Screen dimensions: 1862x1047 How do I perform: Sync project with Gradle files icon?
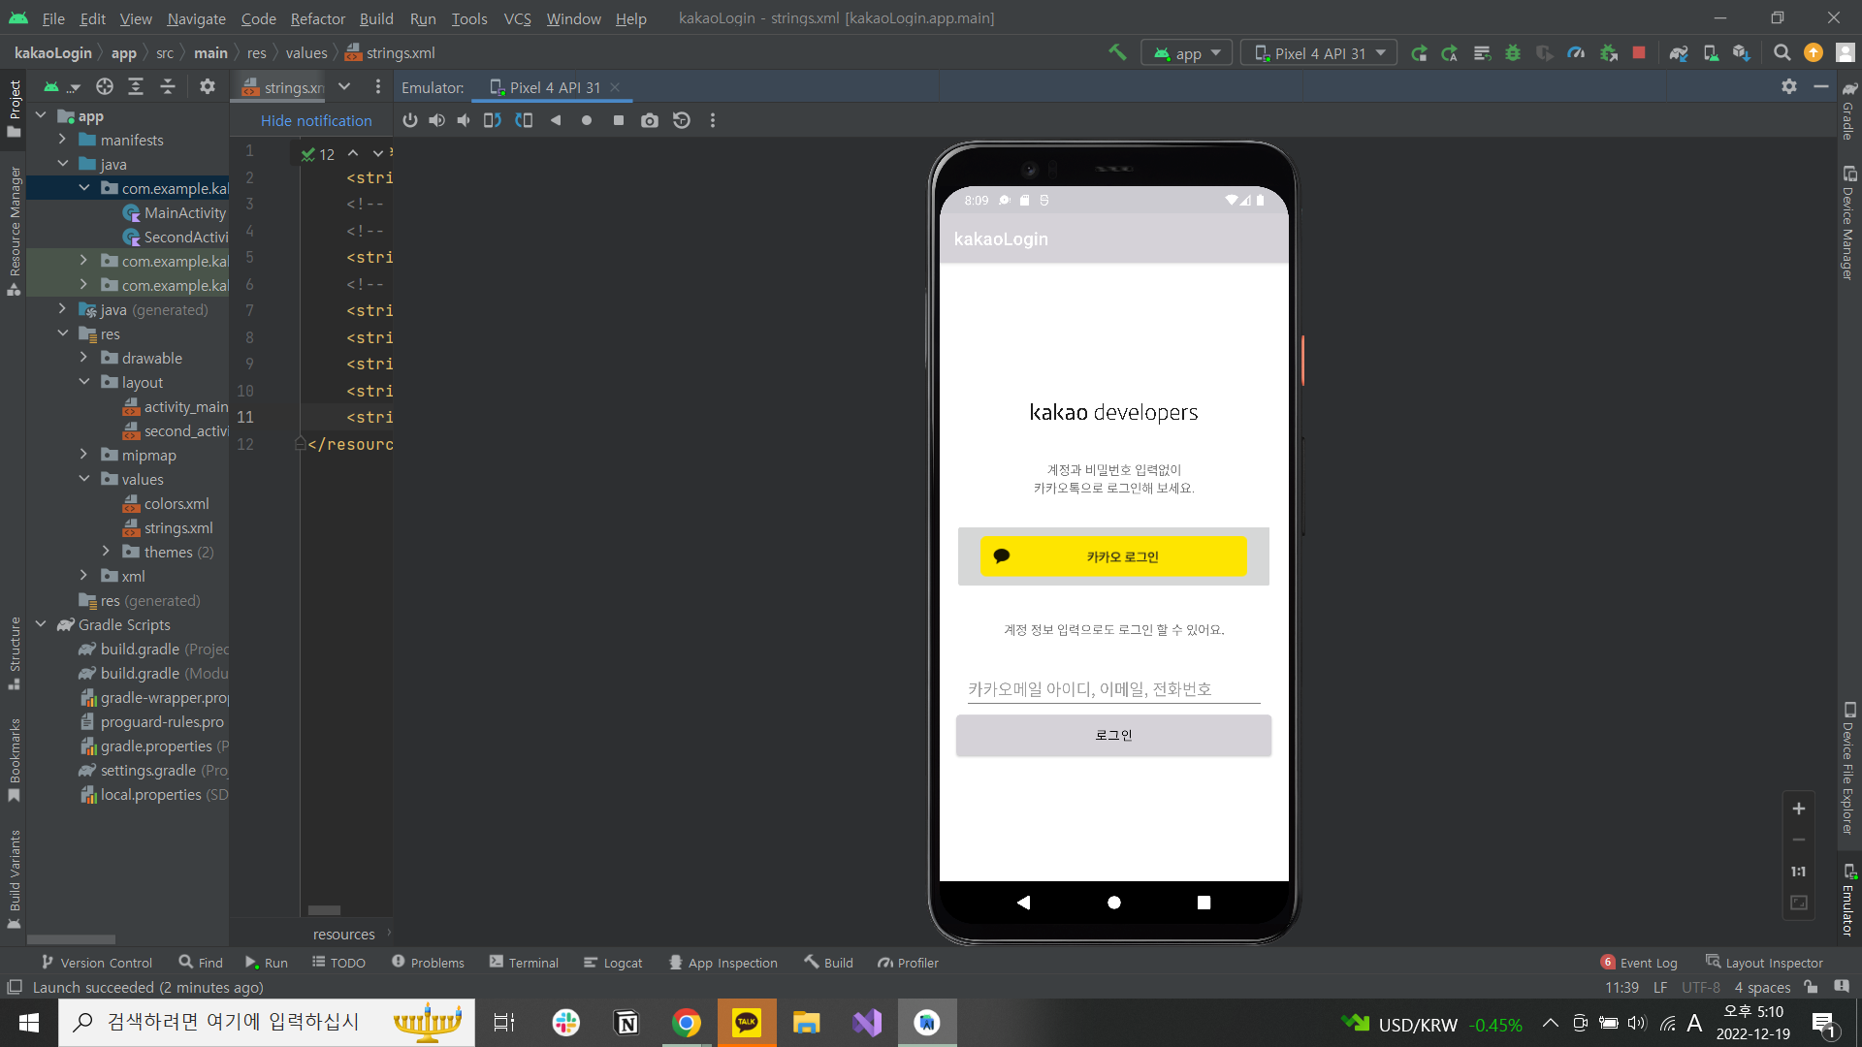tap(1679, 53)
